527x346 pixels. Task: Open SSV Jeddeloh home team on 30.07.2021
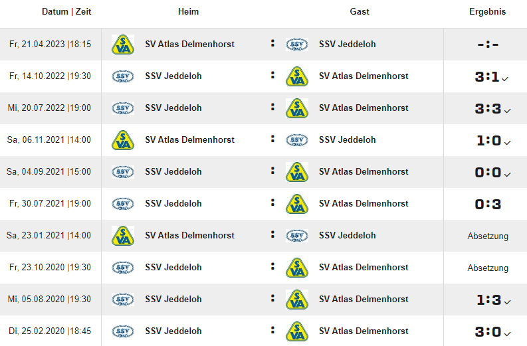point(173,204)
